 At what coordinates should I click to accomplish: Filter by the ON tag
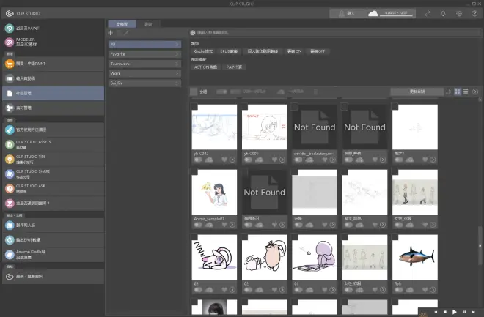(x=294, y=51)
